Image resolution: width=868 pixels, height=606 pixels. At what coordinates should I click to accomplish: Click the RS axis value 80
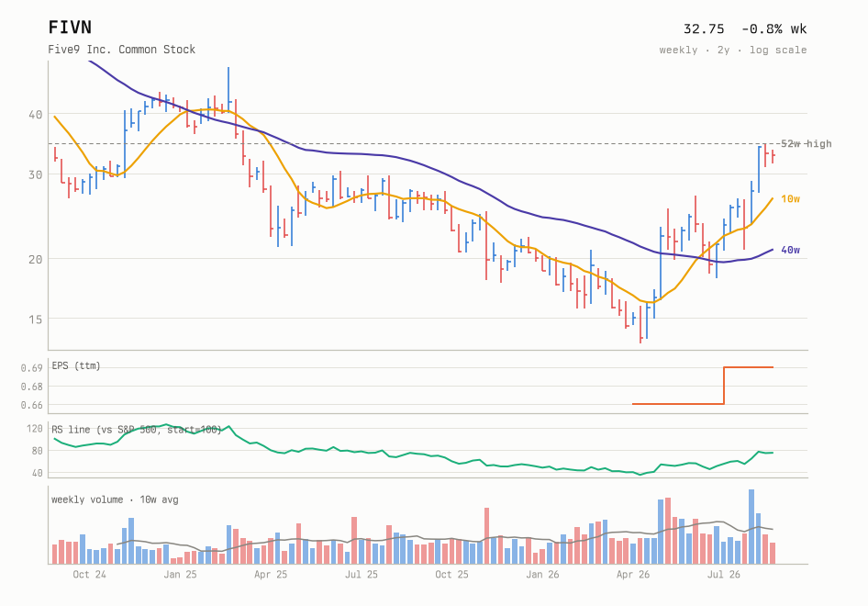37,450
